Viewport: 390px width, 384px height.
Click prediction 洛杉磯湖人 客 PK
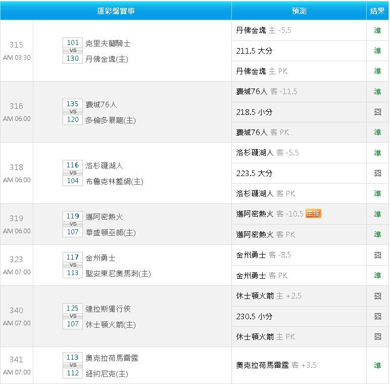click(265, 194)
